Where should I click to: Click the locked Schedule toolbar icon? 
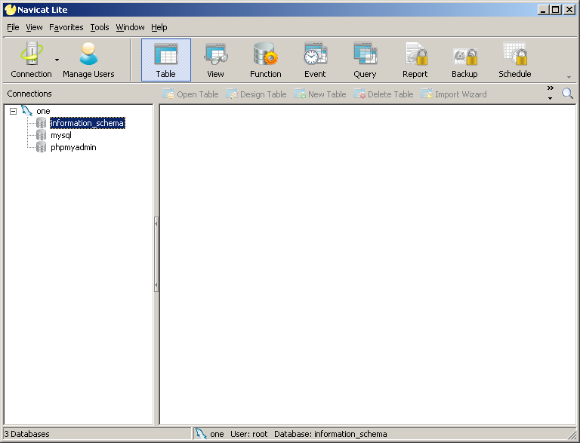pyautogui.click(x=515, y=60)
